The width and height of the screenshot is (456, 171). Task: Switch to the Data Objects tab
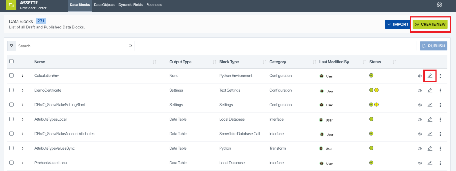pos(104,4)
